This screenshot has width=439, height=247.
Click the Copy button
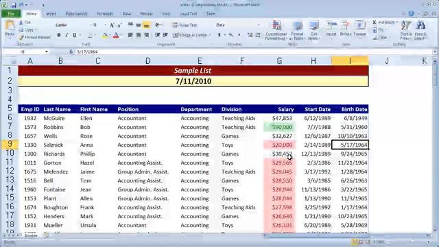[27, 30]
